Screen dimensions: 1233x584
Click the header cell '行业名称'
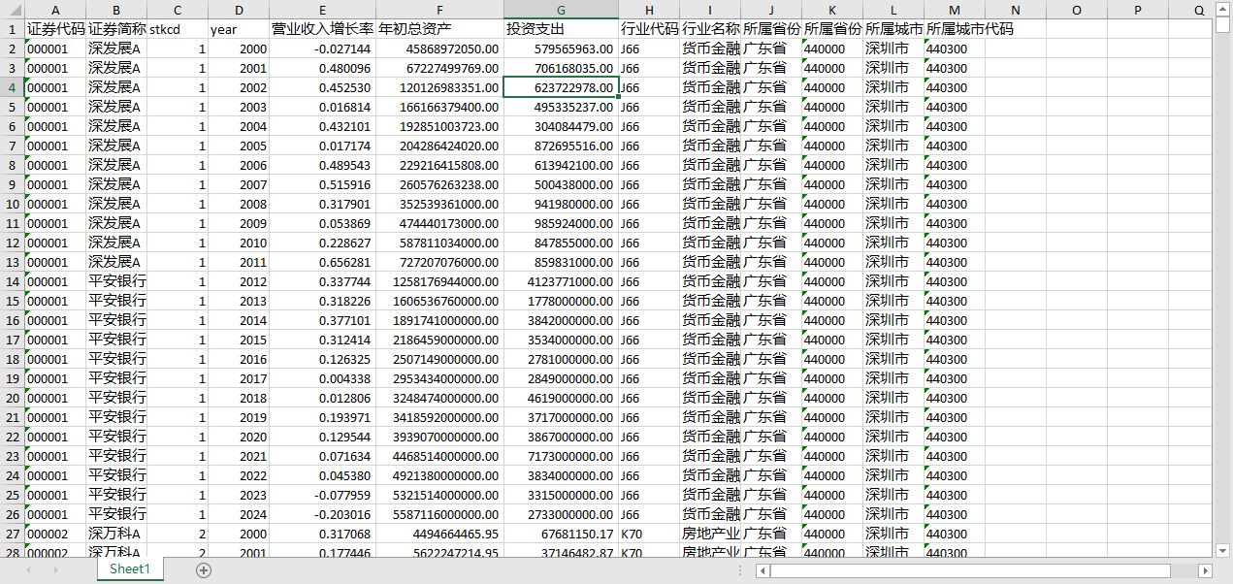point(710,29)
